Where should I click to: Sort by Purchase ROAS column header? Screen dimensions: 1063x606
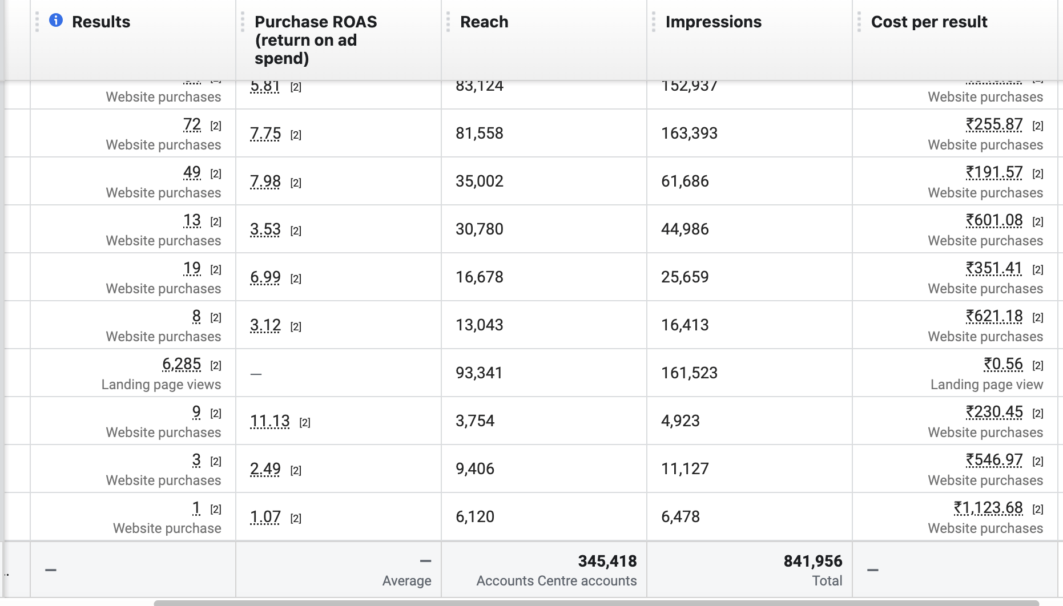tap(316, 40)
